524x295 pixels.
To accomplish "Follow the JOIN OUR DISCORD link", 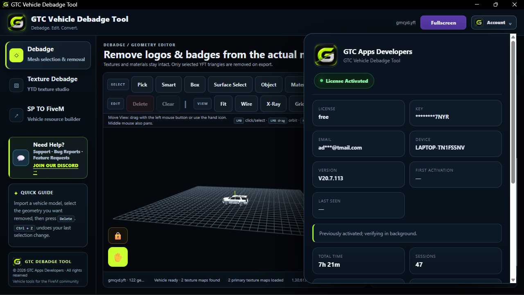I will point(56,166).
